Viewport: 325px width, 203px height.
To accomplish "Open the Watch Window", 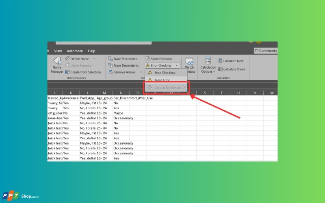I will pyautogui.click(x=189, y=65).
